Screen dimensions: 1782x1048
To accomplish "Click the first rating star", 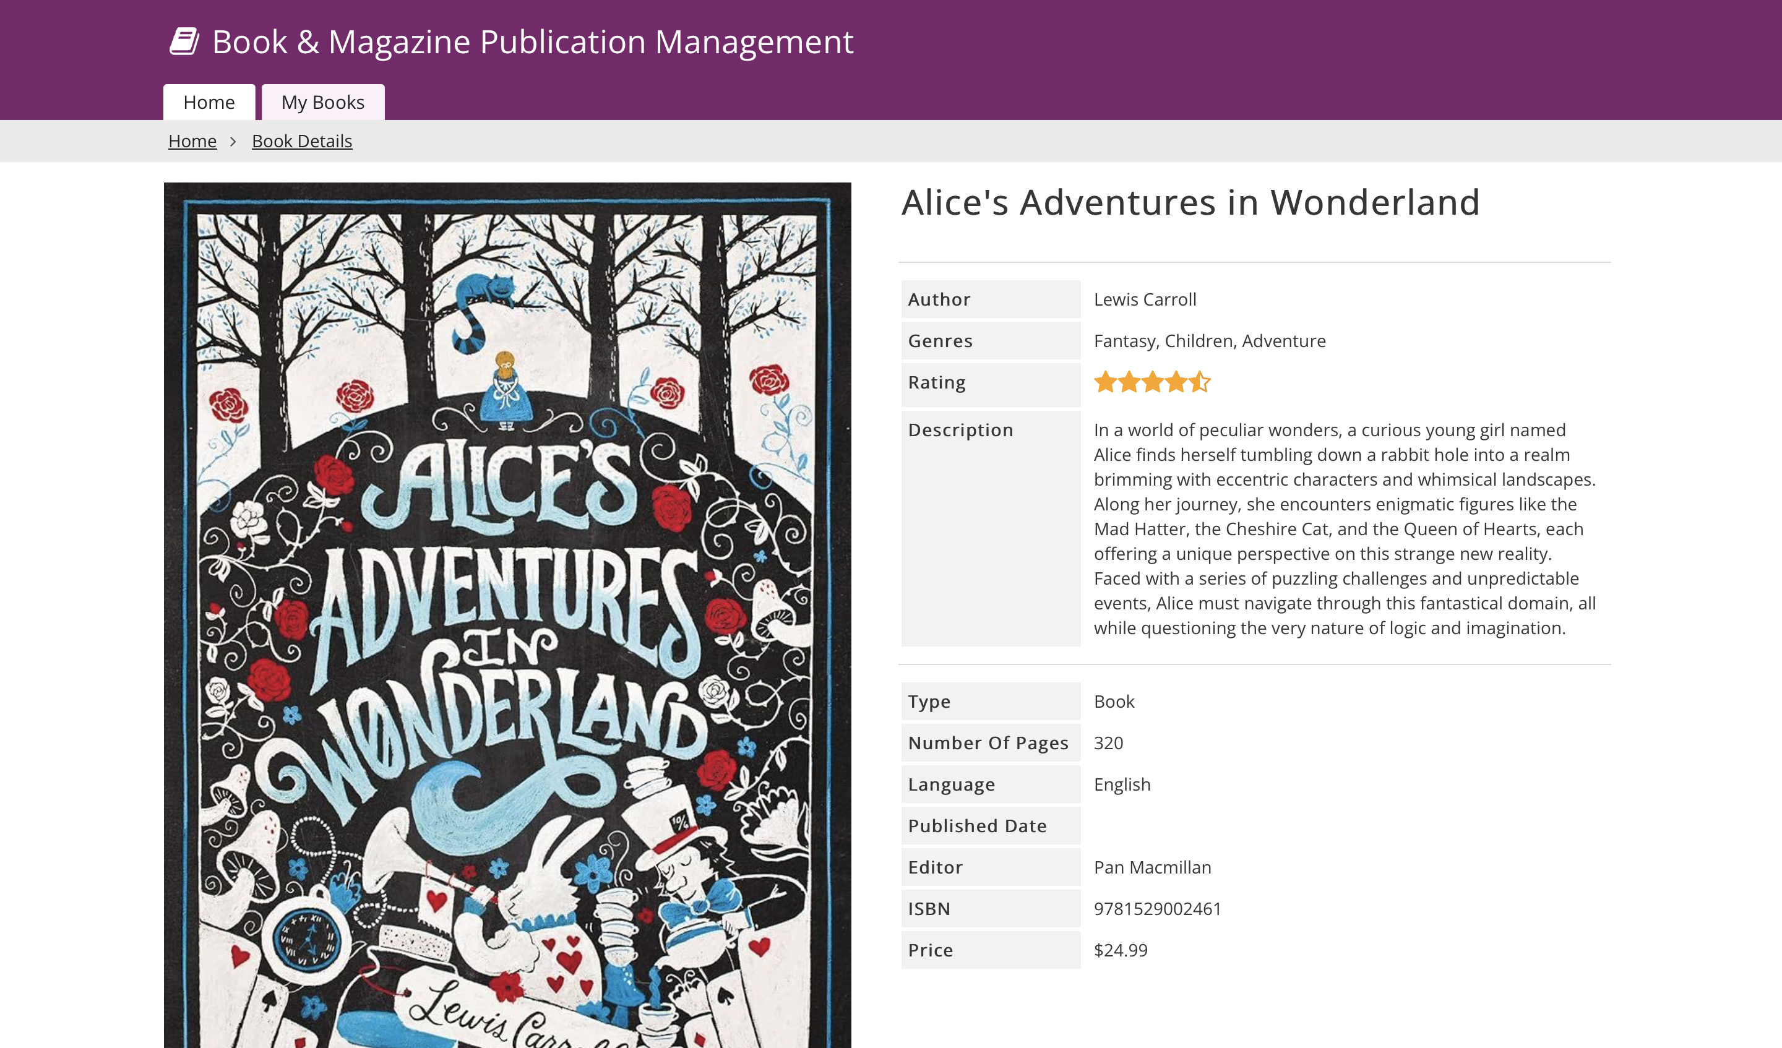I will coord(1105,382).
